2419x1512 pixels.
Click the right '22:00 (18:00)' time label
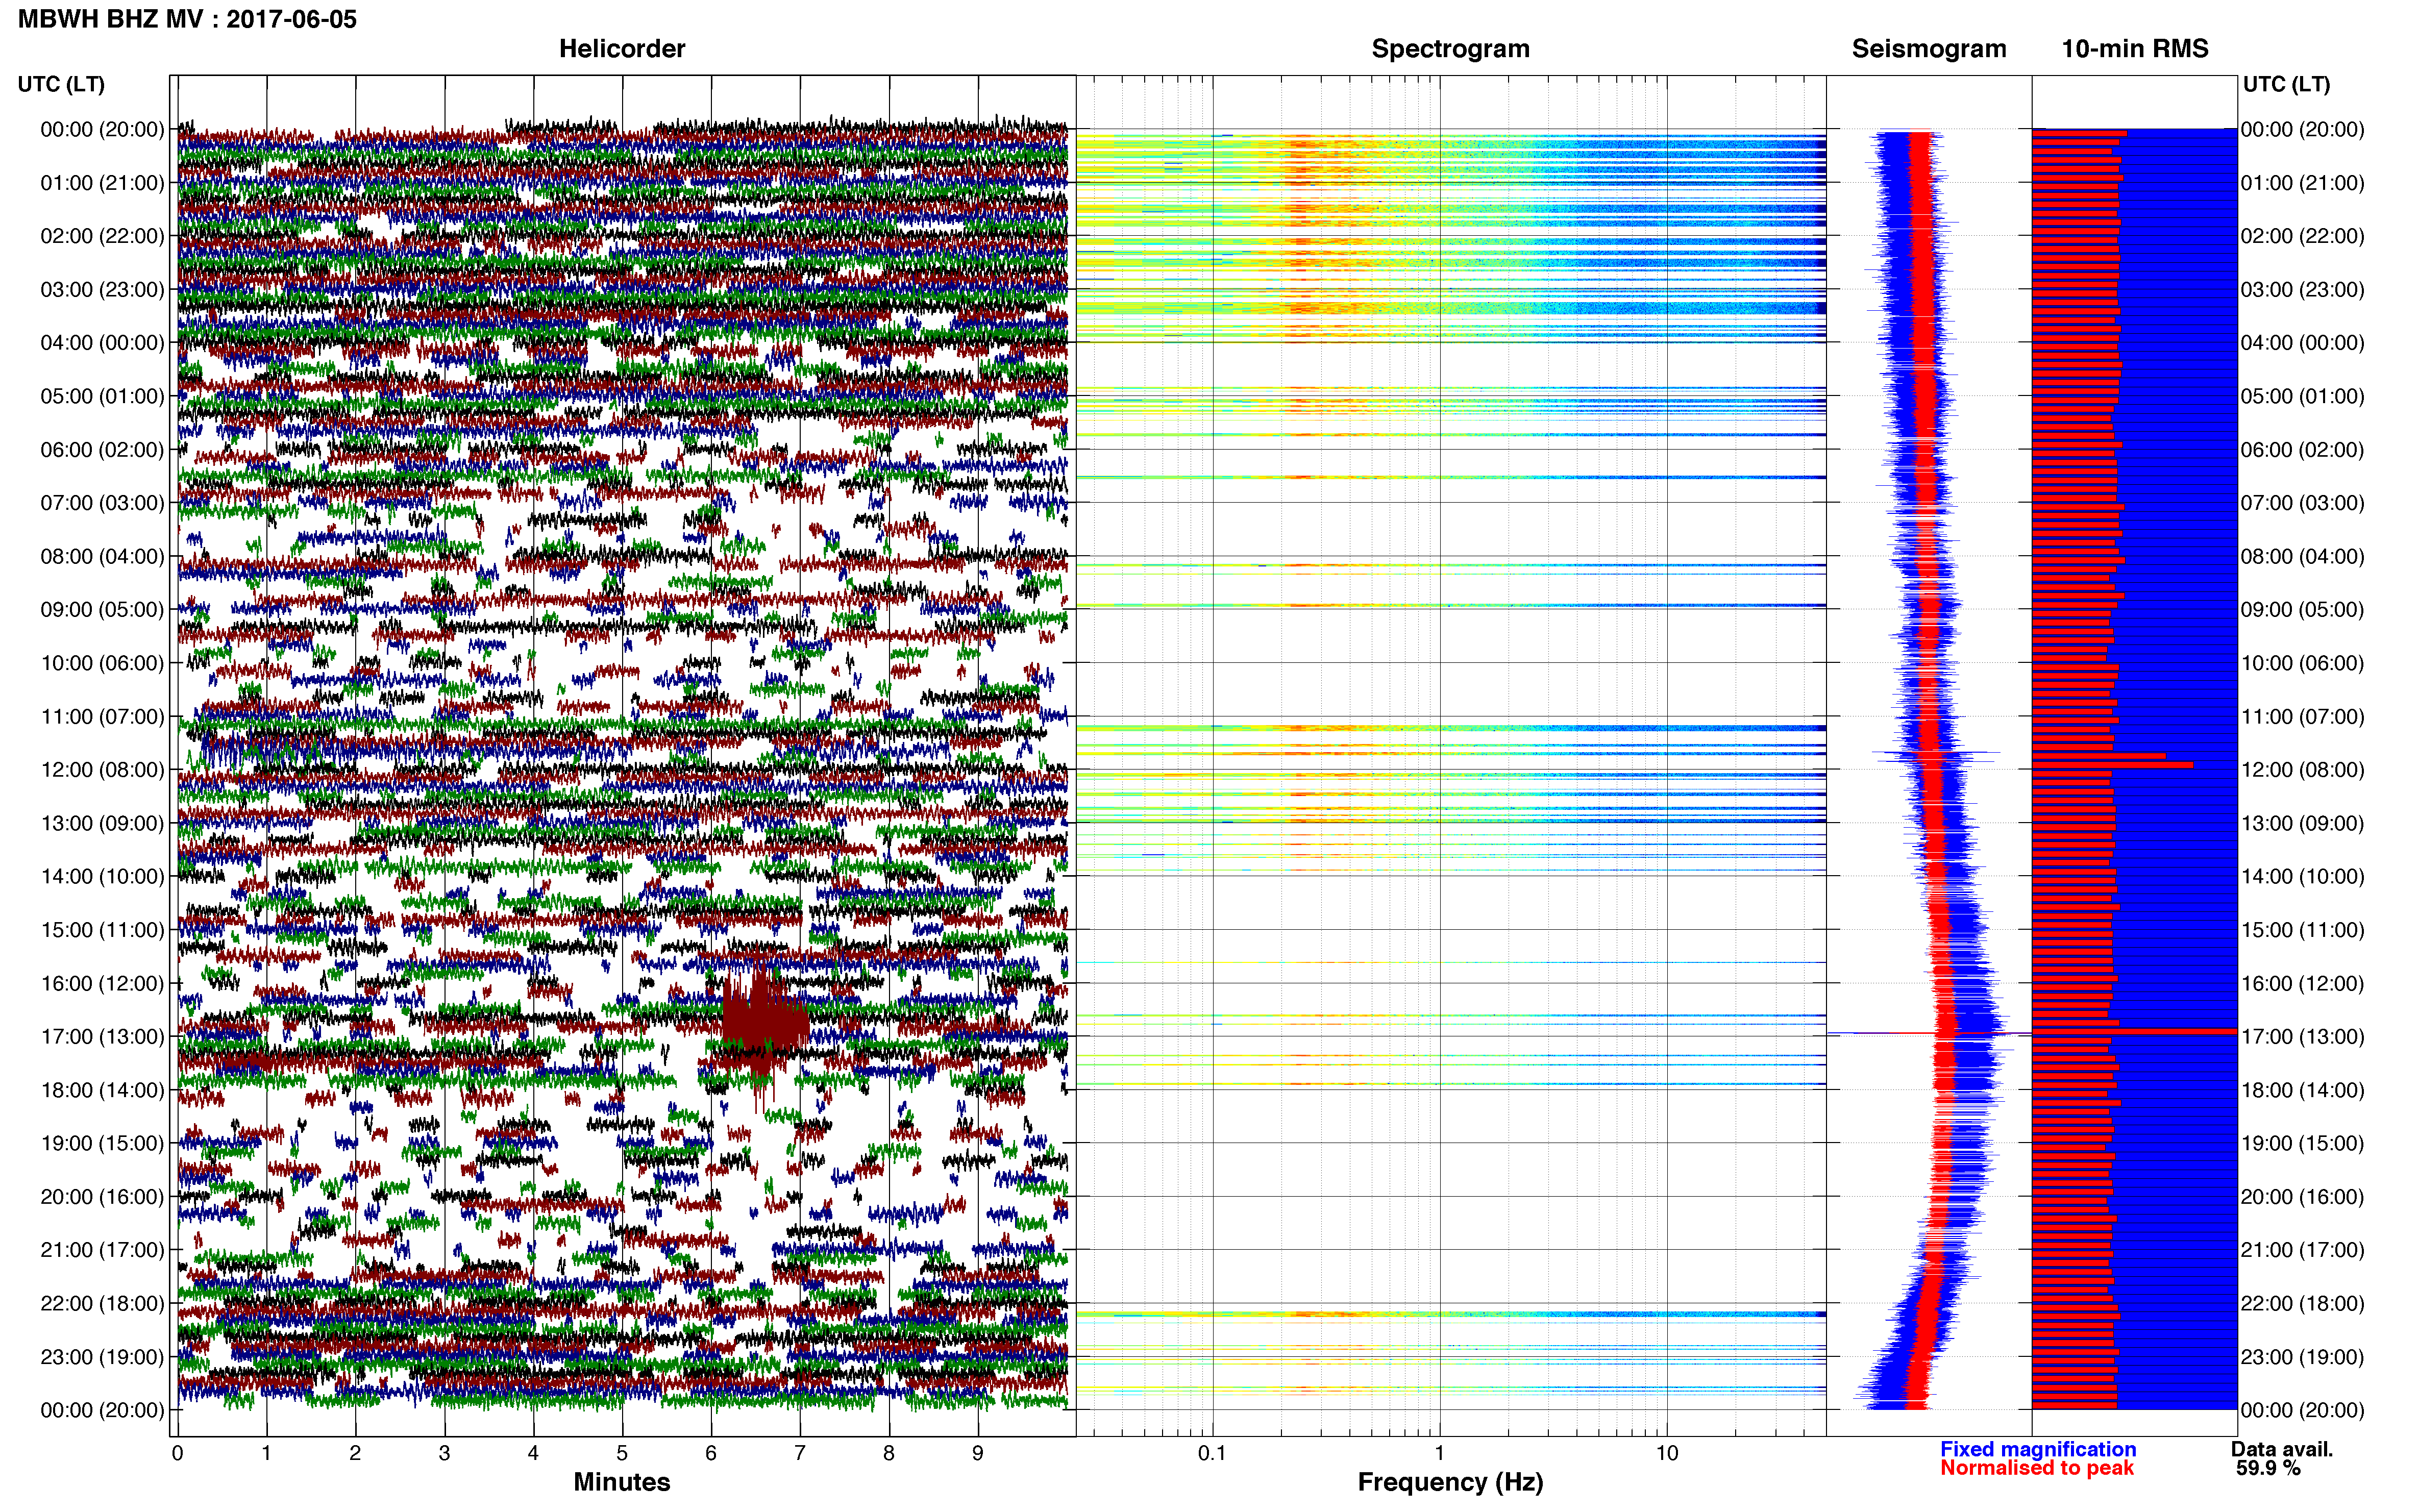(2303, 1304)
